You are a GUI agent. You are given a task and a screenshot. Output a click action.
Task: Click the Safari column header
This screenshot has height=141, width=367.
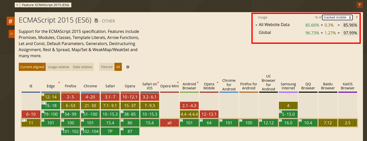pos(110,86)
